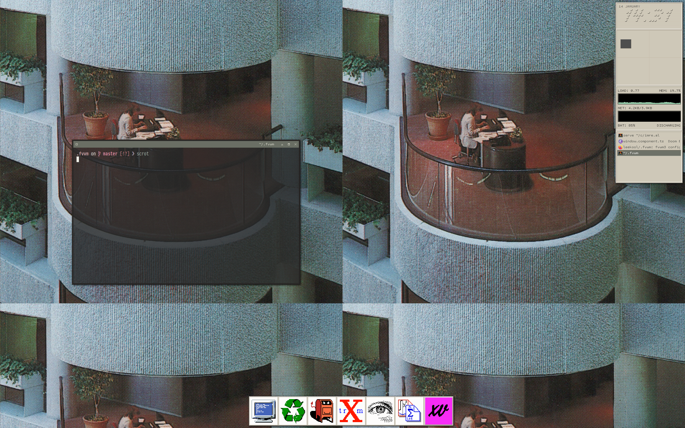Switch to the top-right pager desktop cell
This screenshot has width=685, height=428.
tap(665, 44)
